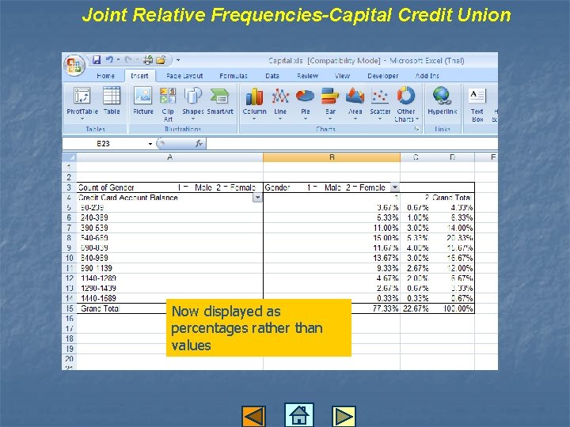Insert a Bar chart
Screen dimensions: 570x427
330,103
